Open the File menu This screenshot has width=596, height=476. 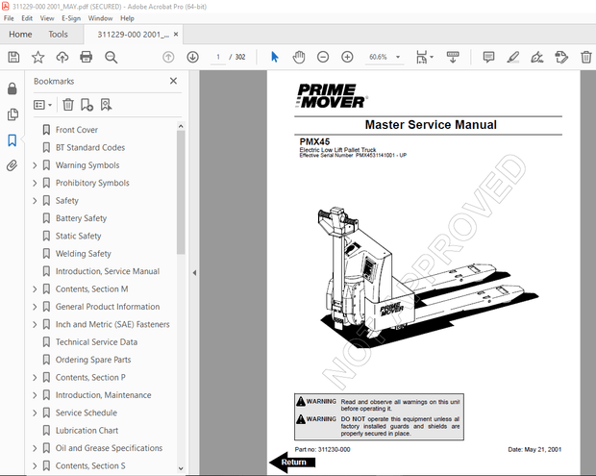click(9, 18)
